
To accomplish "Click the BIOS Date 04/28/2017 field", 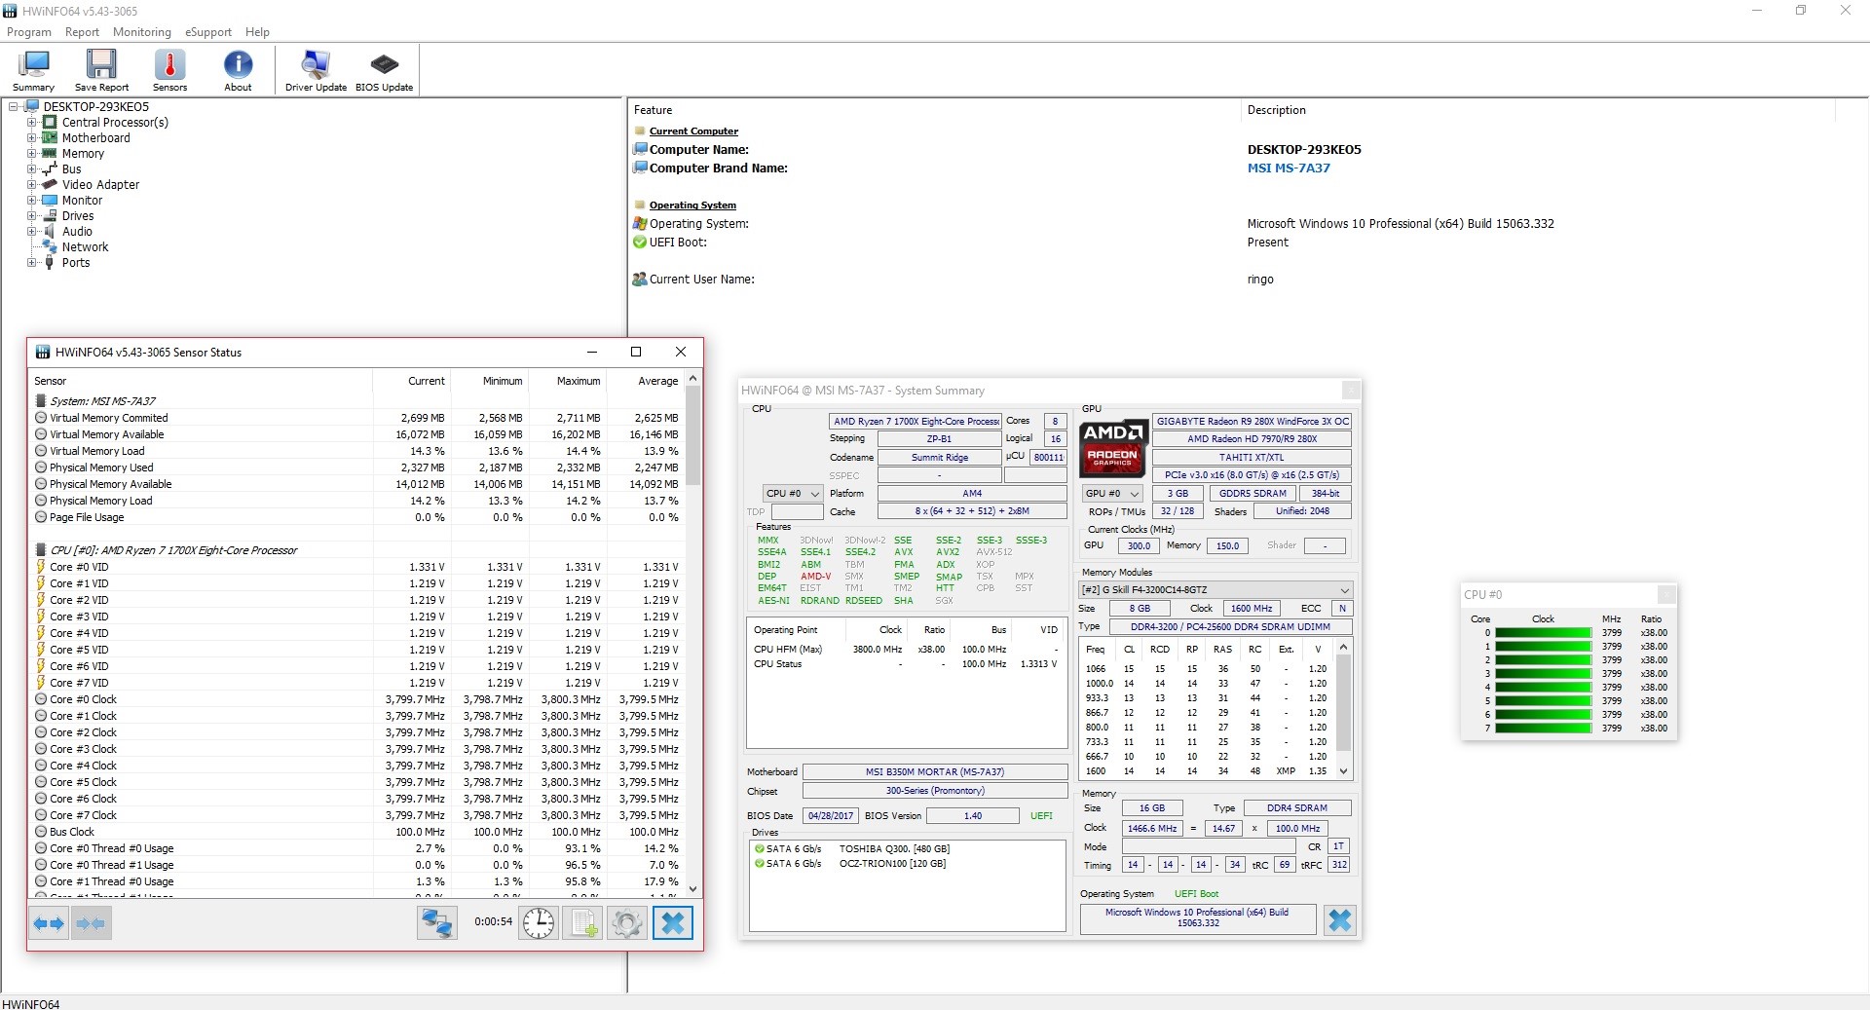I will click(830, 816).
